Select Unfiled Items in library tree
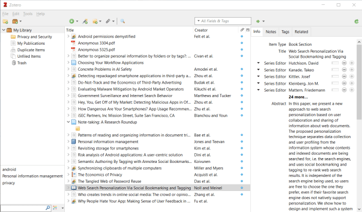Screen dimensions: 362x212 coord(29,57)
